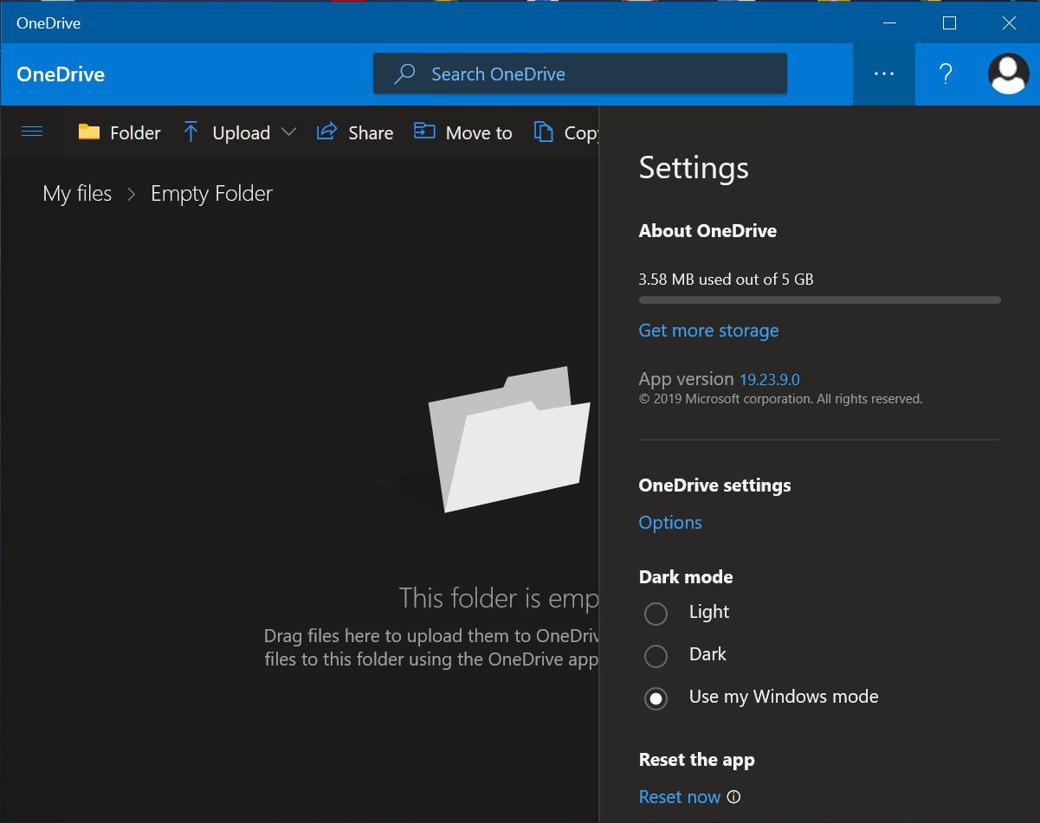1040x823 pixels.
Task: Click the Upload arrow icon
Action: 191,132
